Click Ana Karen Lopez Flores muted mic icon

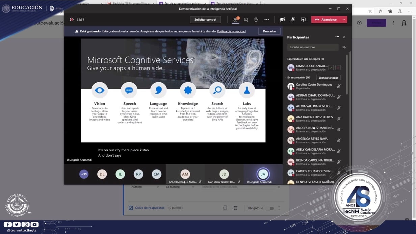click(x=339, y=119)
